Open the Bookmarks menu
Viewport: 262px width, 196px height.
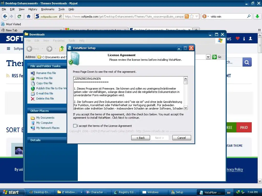click(x=48, y=9)
